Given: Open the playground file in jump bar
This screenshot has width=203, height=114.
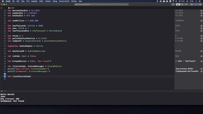Looking at the screenshot, I should 11,8.
